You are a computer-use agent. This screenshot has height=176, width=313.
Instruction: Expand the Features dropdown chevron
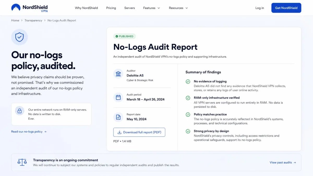(159, 8)
